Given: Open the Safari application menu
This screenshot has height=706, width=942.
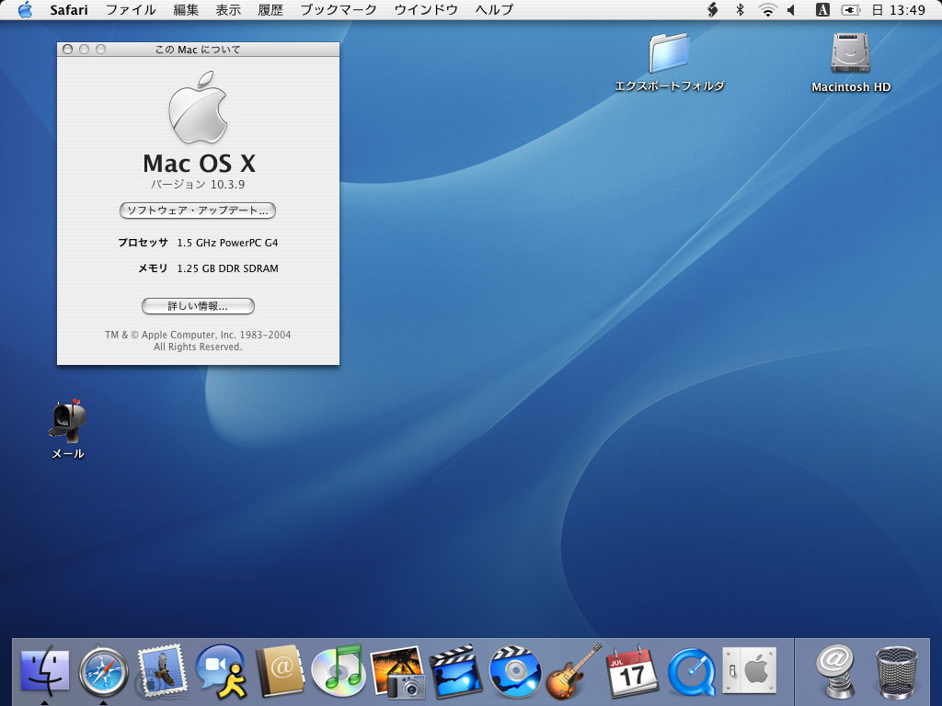Looking at the screenshot, I should (68, 9).
